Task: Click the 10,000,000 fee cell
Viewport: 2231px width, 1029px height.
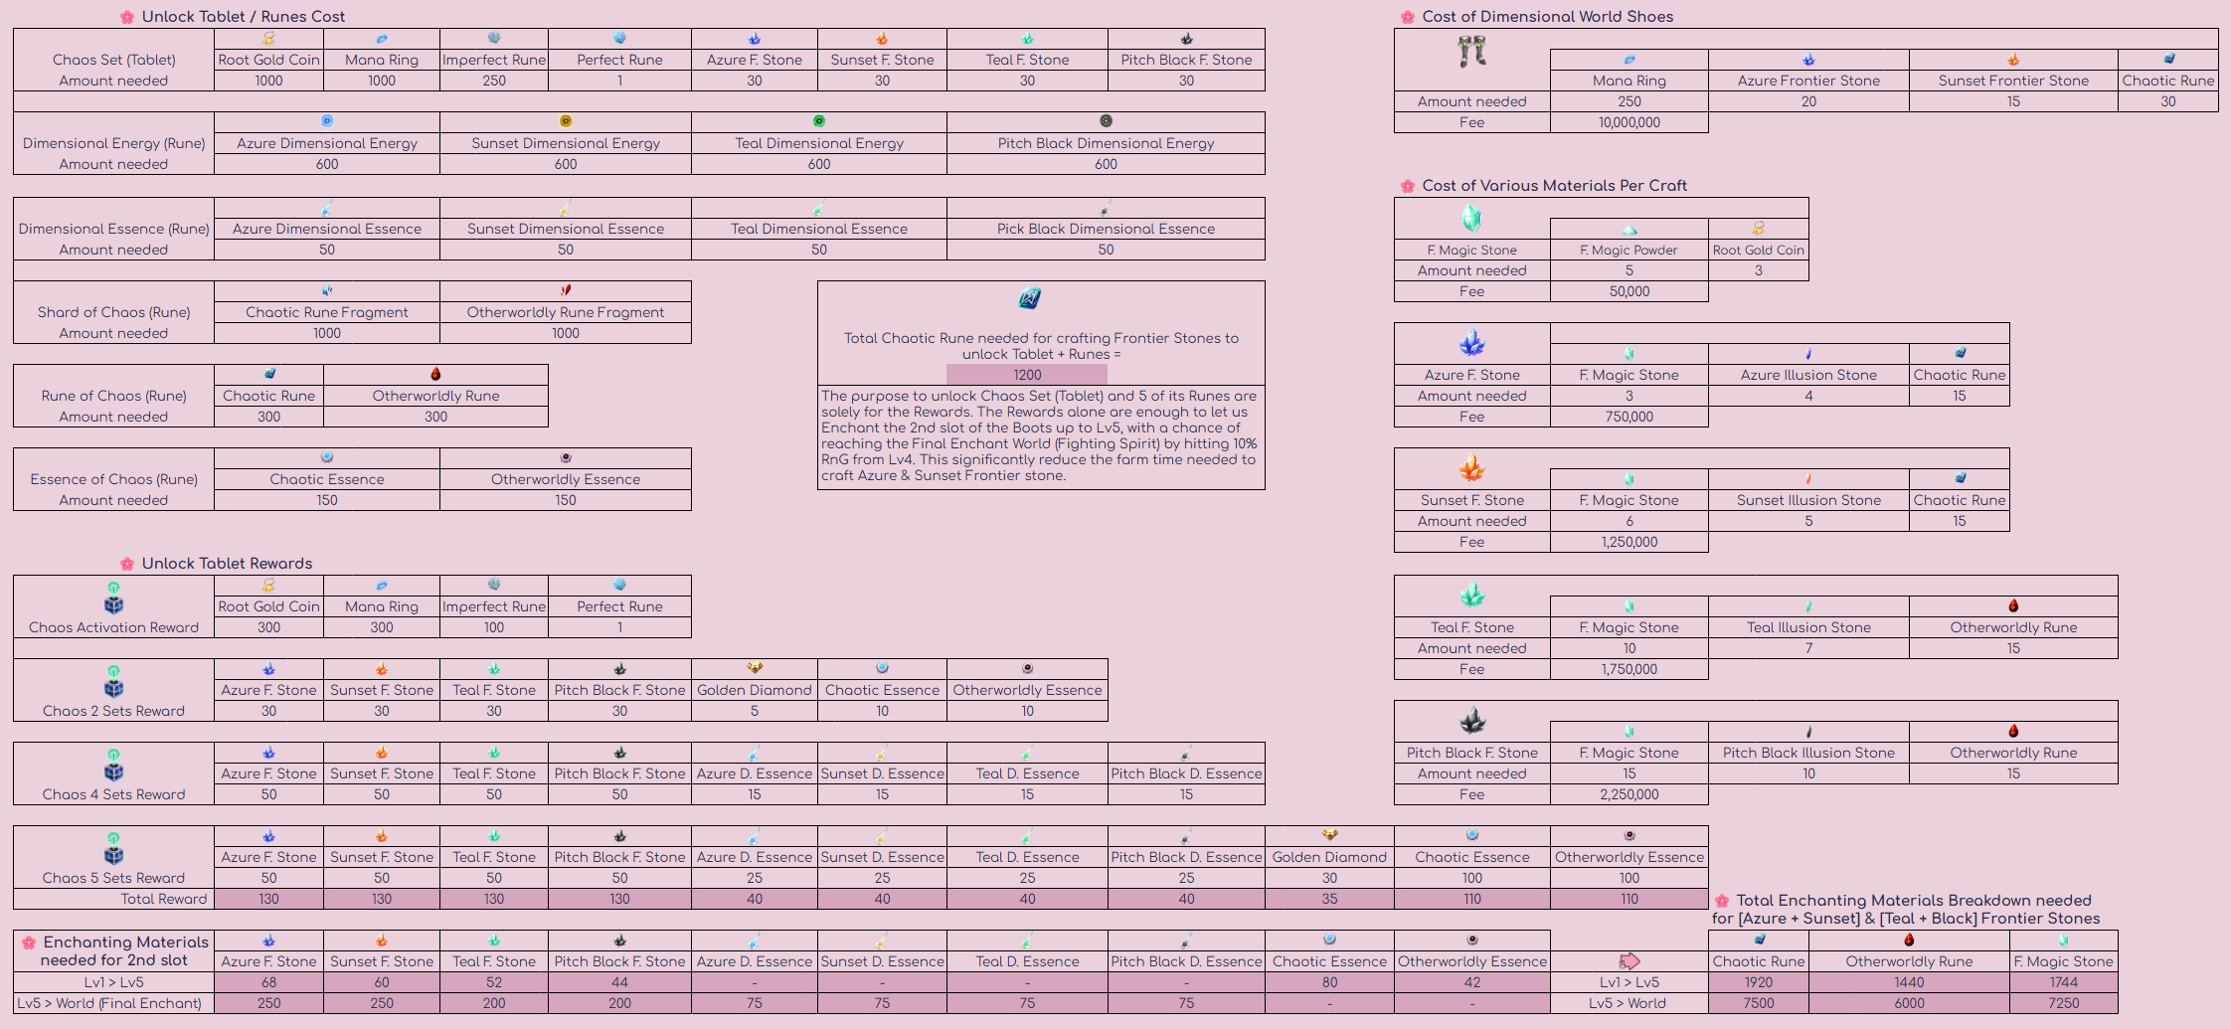Action: [x=1629, y=122]
